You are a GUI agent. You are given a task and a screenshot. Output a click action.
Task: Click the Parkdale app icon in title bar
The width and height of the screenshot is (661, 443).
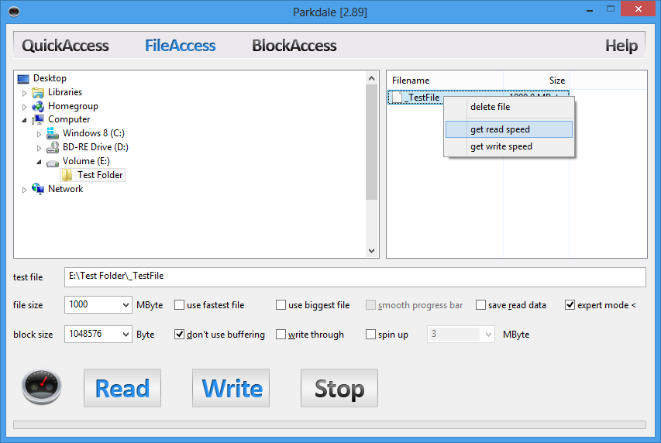click(14, 12)
